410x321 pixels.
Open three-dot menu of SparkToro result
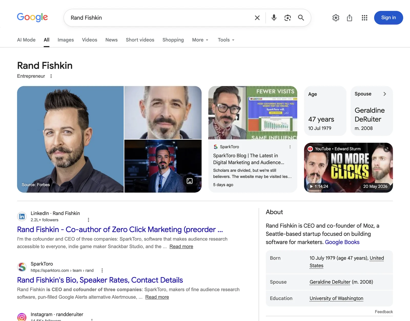[102, 270]
